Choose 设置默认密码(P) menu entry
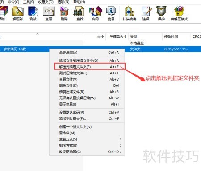The height and width of the screenshot is (171, 201). pyautogui.click(x=87, y=112)
